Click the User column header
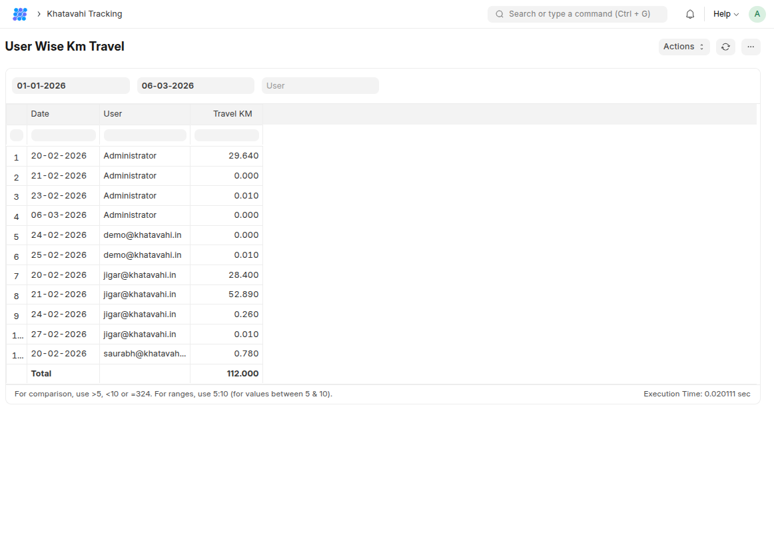Screen dimensions: 774x549 pos(145,114)
